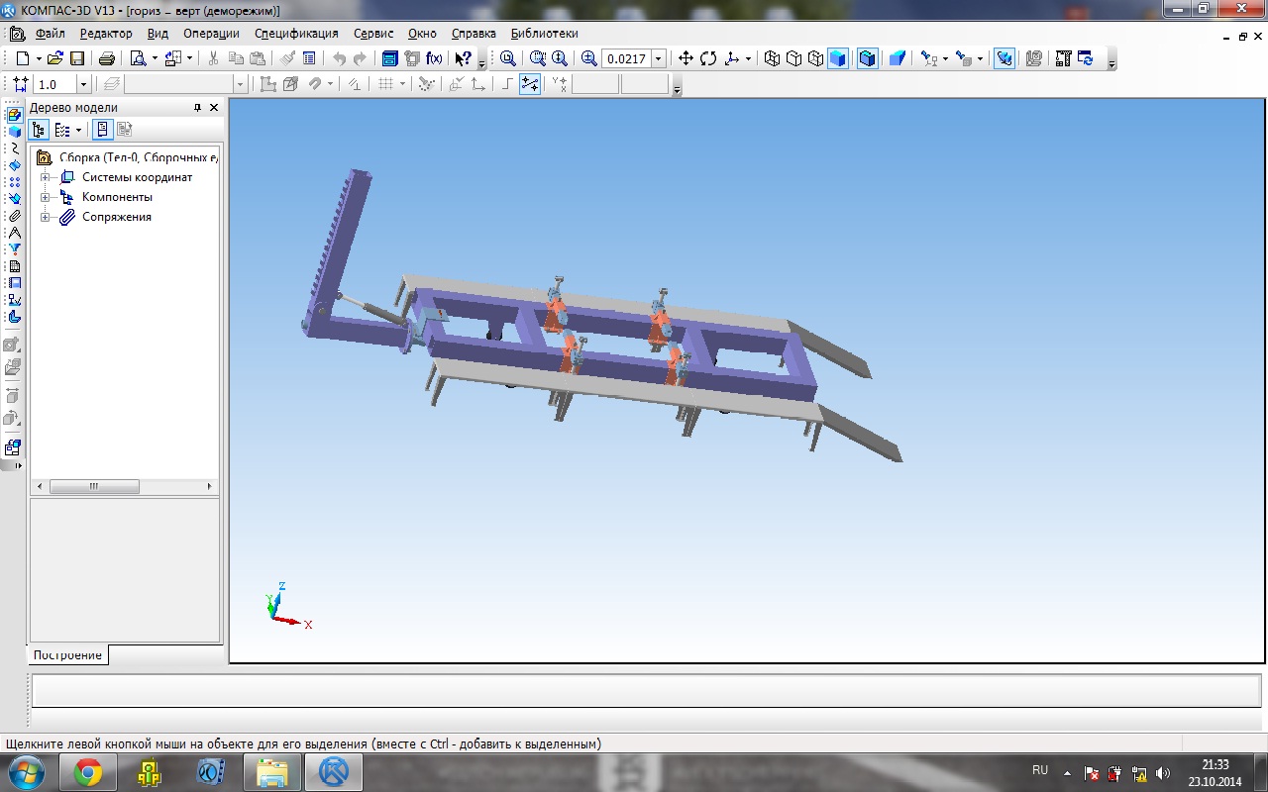Open the Сервис menu
The image size is (1268, 792).
(373, 34)
